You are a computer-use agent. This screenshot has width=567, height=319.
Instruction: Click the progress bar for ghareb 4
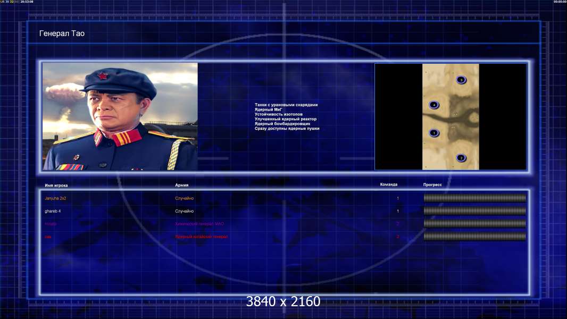475,211
